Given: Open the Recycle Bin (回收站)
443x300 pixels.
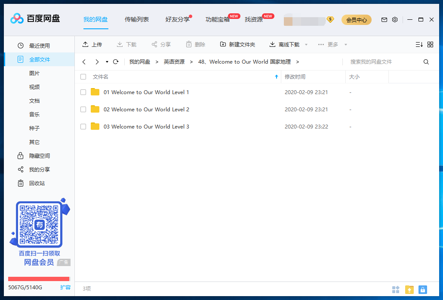Looking at the screenshot, I should tap(37, 183).
